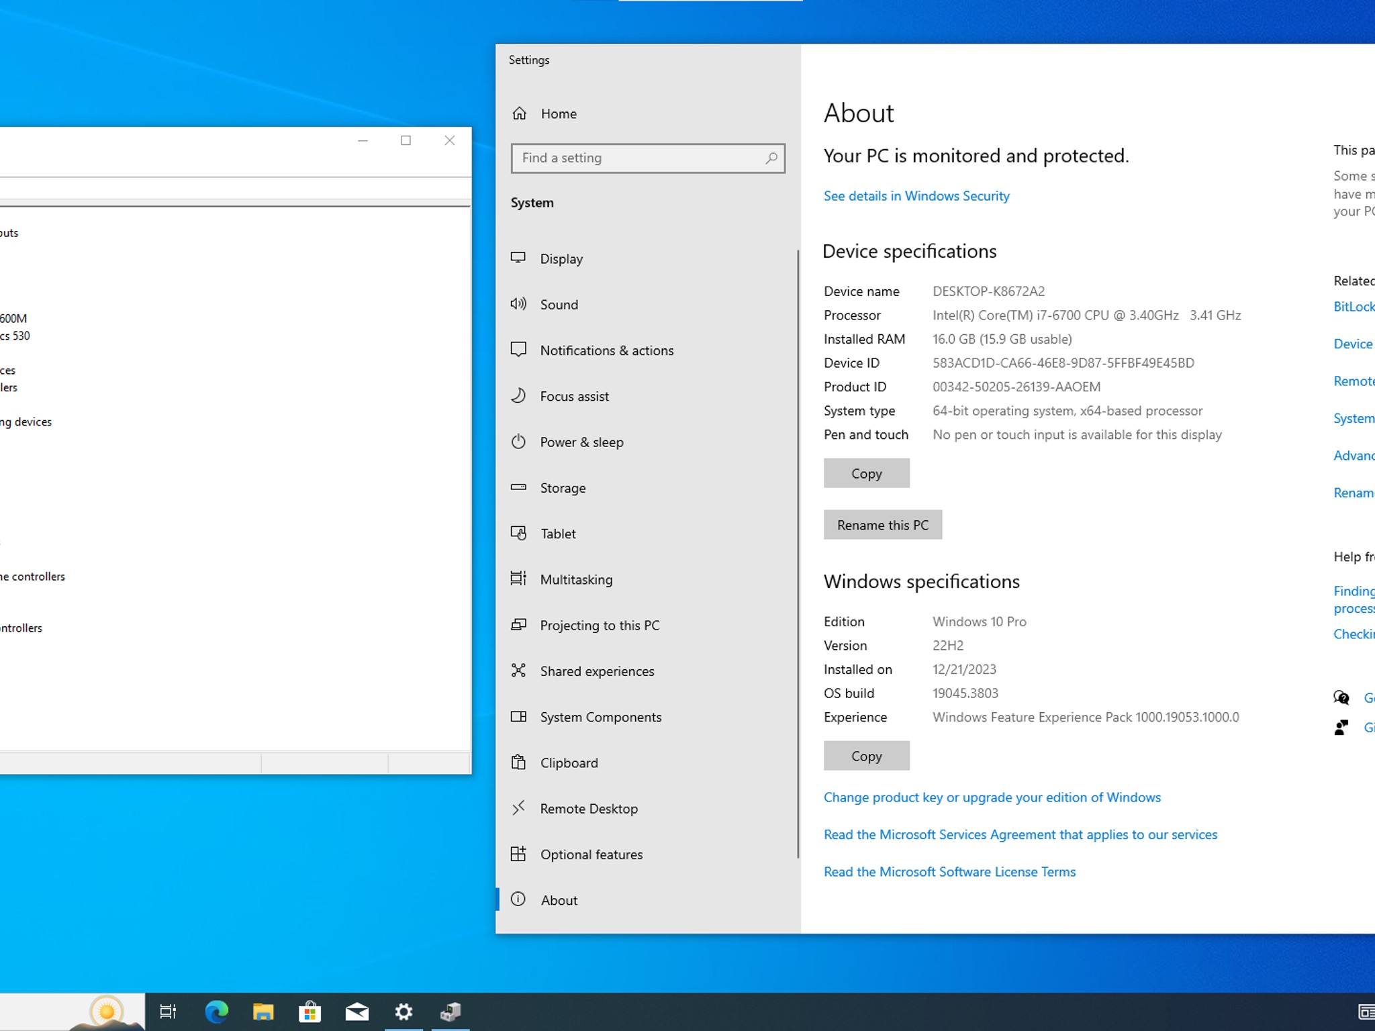Viewport: 1375px width, 1031px height.
Task: Click the Sound speaker icon
Action: (x=518, y=304)
